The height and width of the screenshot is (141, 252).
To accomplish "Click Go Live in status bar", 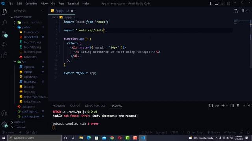I will (213, 132).
